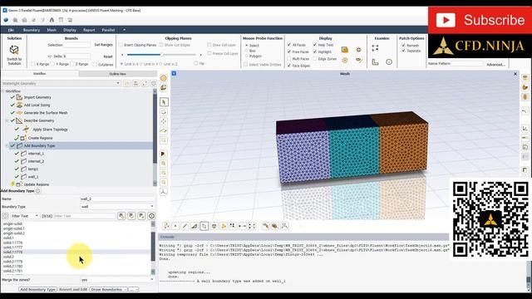Viewport: 532px width, 299px height.
Task: Click the first workflow header icon beside Watertight Geometry
Action: pos(127,83)
